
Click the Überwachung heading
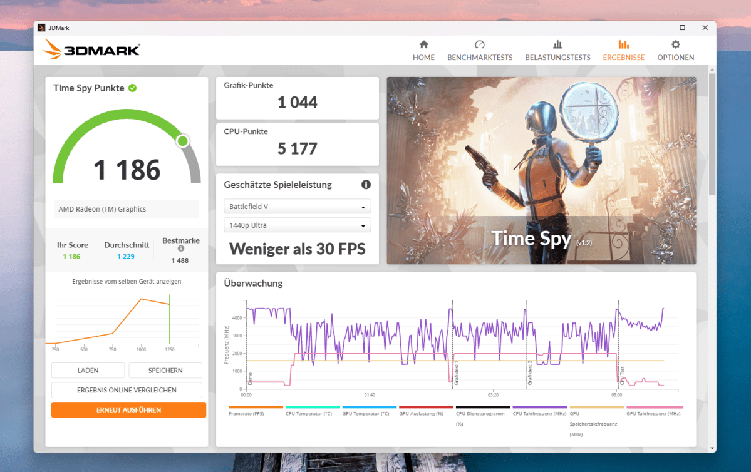254,284
